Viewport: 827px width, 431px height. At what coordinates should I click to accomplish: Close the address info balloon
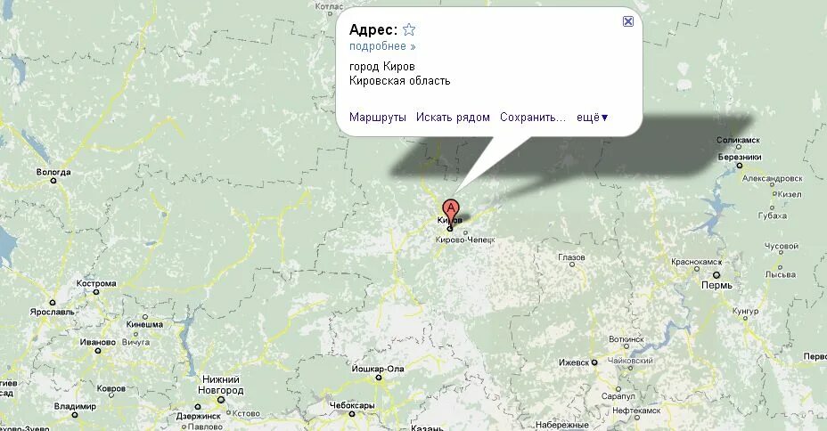[x=627, y=21]
